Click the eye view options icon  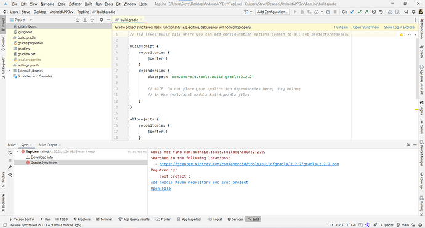click(x=10, y=175)
